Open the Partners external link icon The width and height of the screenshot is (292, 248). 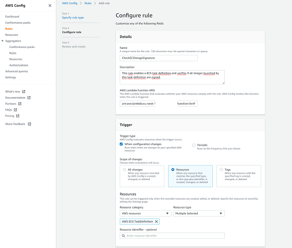(20, 104)
